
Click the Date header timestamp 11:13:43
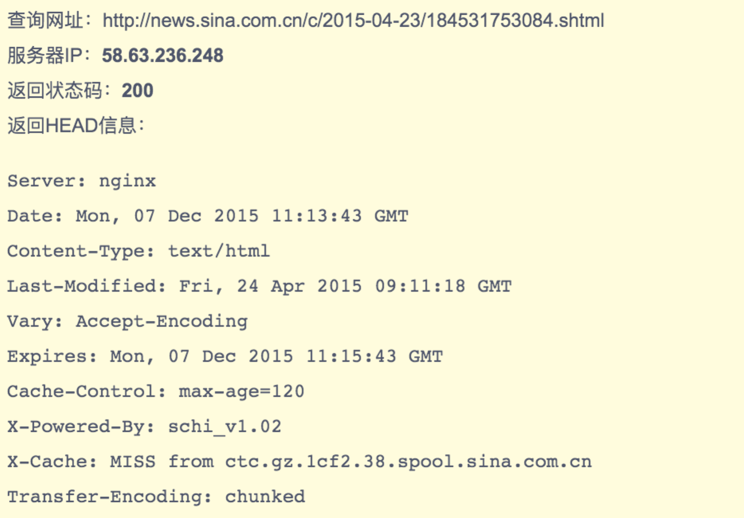tap(317, 216)
